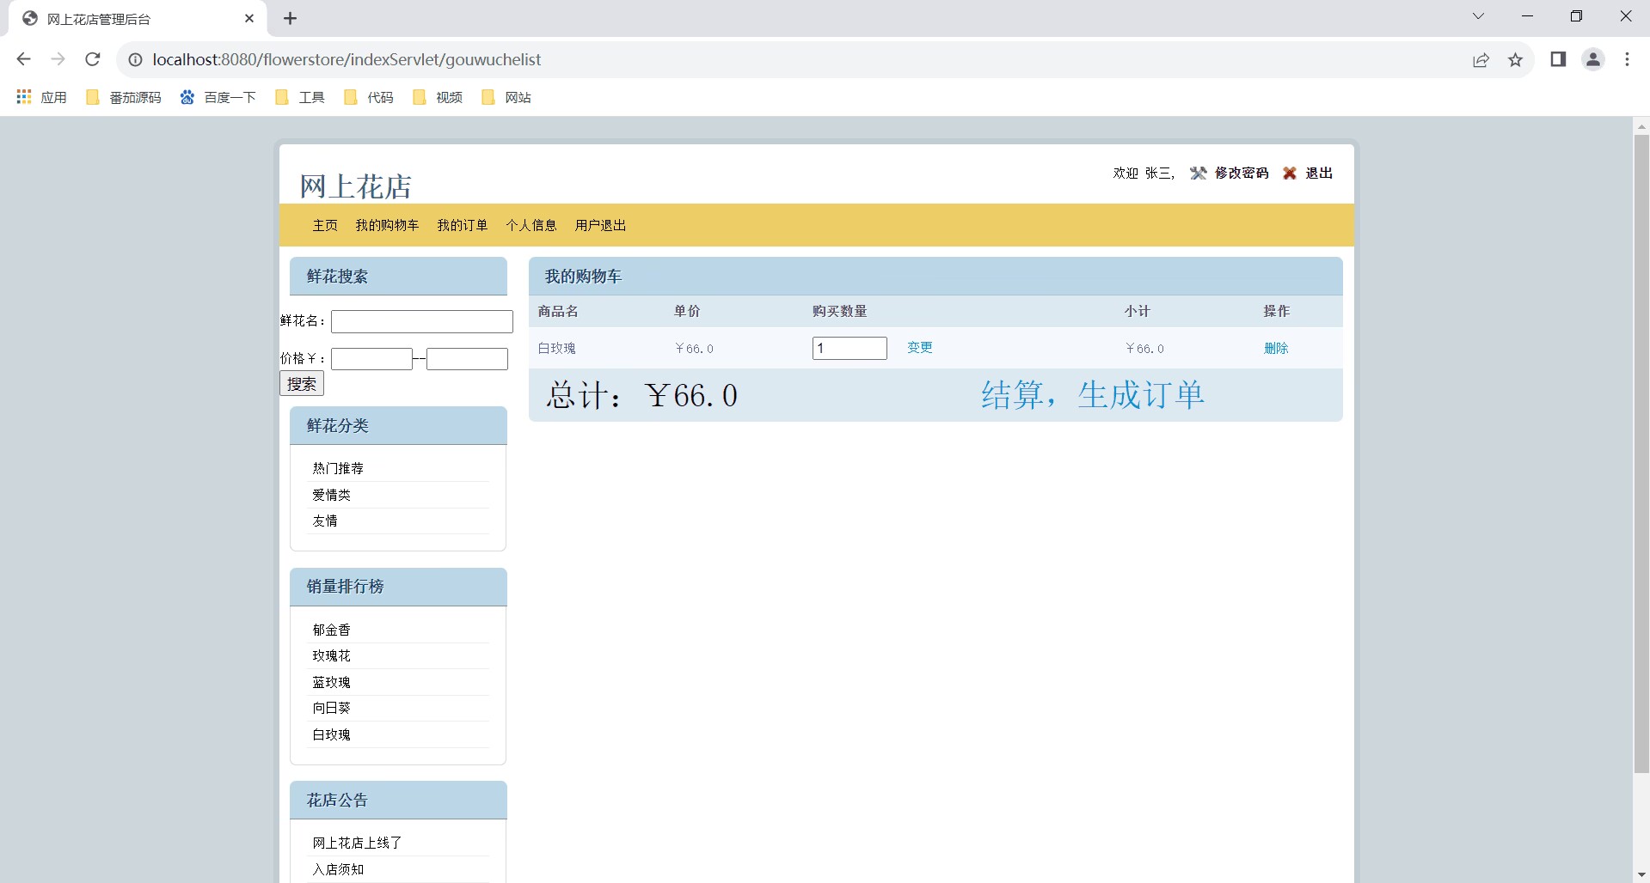Screen dimensions: 1650x883
Task: Open the 百度一下 bookmark
Action: tap(218, 97)
